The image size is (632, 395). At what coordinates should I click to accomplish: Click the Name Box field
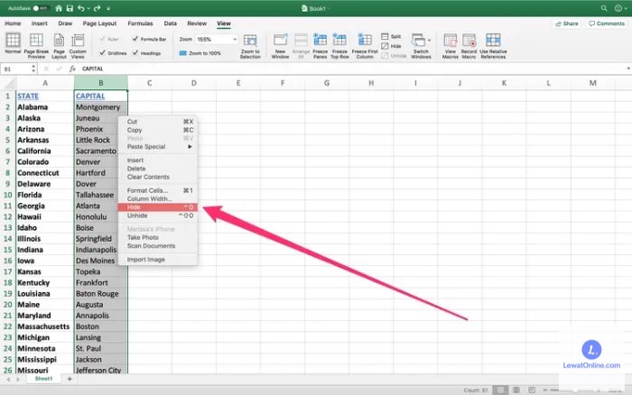pos(15,69)
